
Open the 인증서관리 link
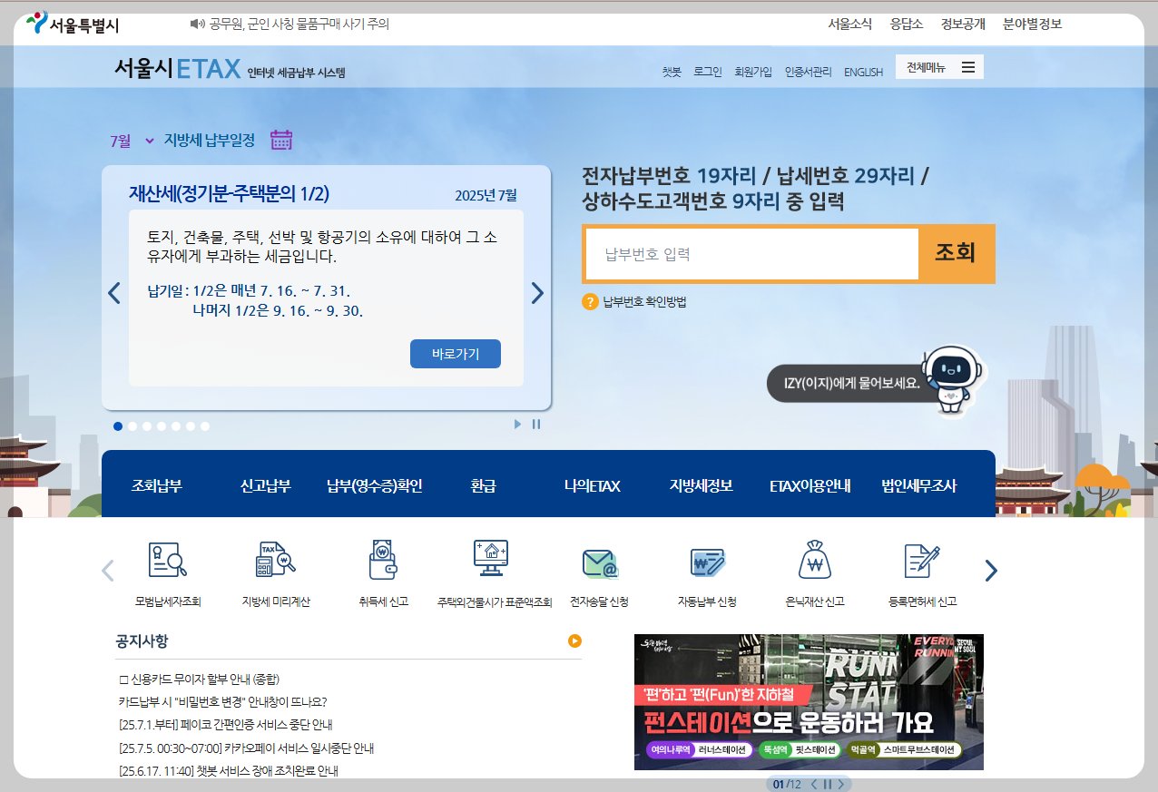point(808,72)
